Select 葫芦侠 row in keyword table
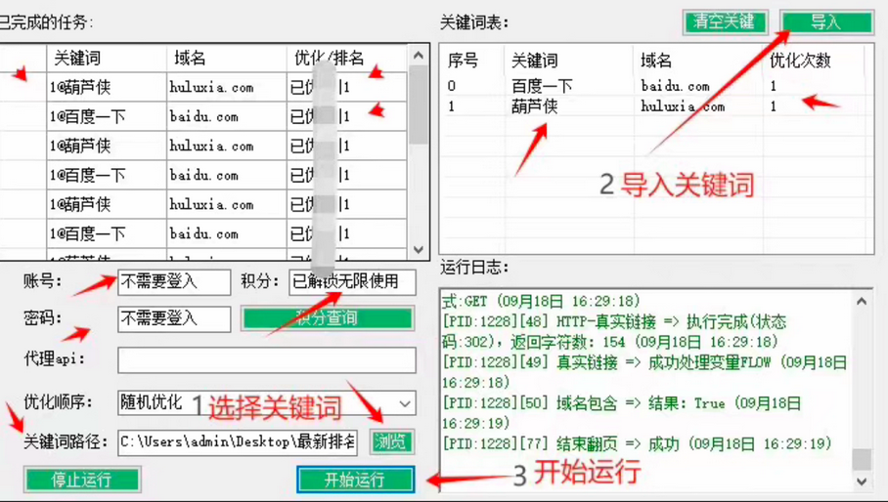Image resolution: width=888 pixels, height=502 pixels. coord(656,106)
